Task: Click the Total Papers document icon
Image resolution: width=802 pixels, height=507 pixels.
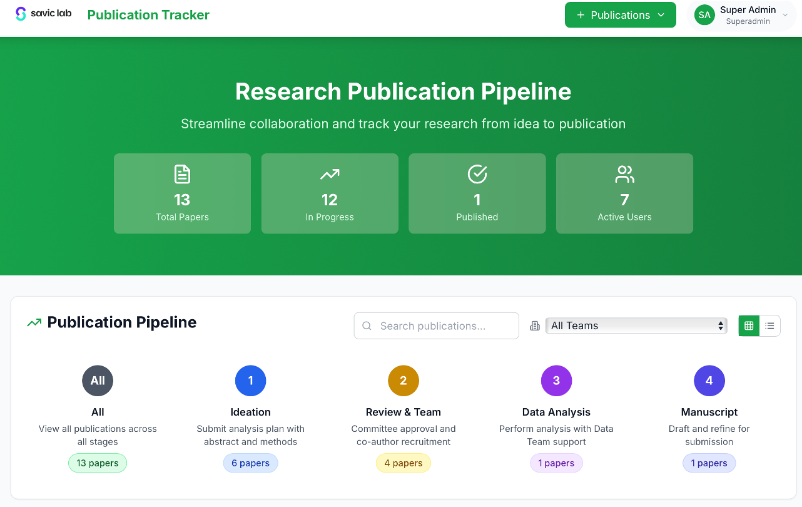Action: (x=182, y=174)
